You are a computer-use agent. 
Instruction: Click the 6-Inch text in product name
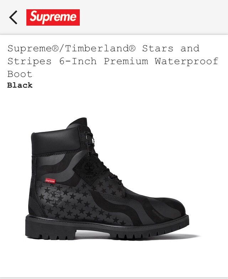tap(78, 61)
